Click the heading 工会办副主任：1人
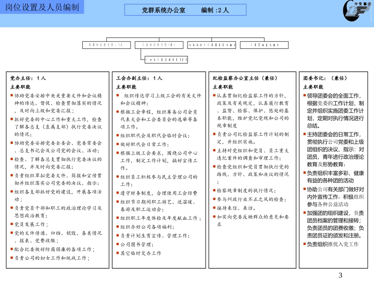The image size is (374, 281). pyautogui.click(x=139, y=78)
